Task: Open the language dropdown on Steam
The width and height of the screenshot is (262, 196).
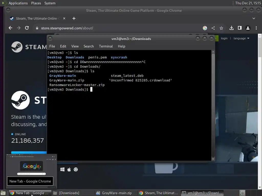Action: coord(241,38)
